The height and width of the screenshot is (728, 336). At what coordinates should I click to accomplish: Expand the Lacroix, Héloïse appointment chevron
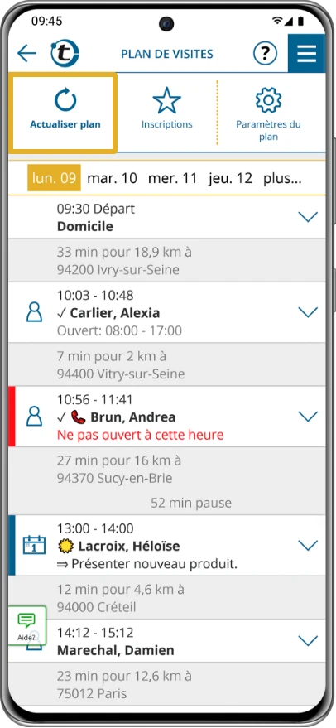tap(308, 545)
